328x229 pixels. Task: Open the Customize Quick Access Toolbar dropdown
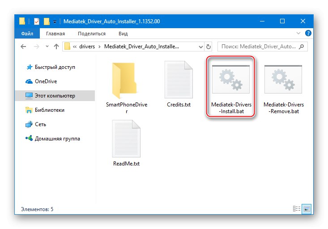click(x=55, y=21)
